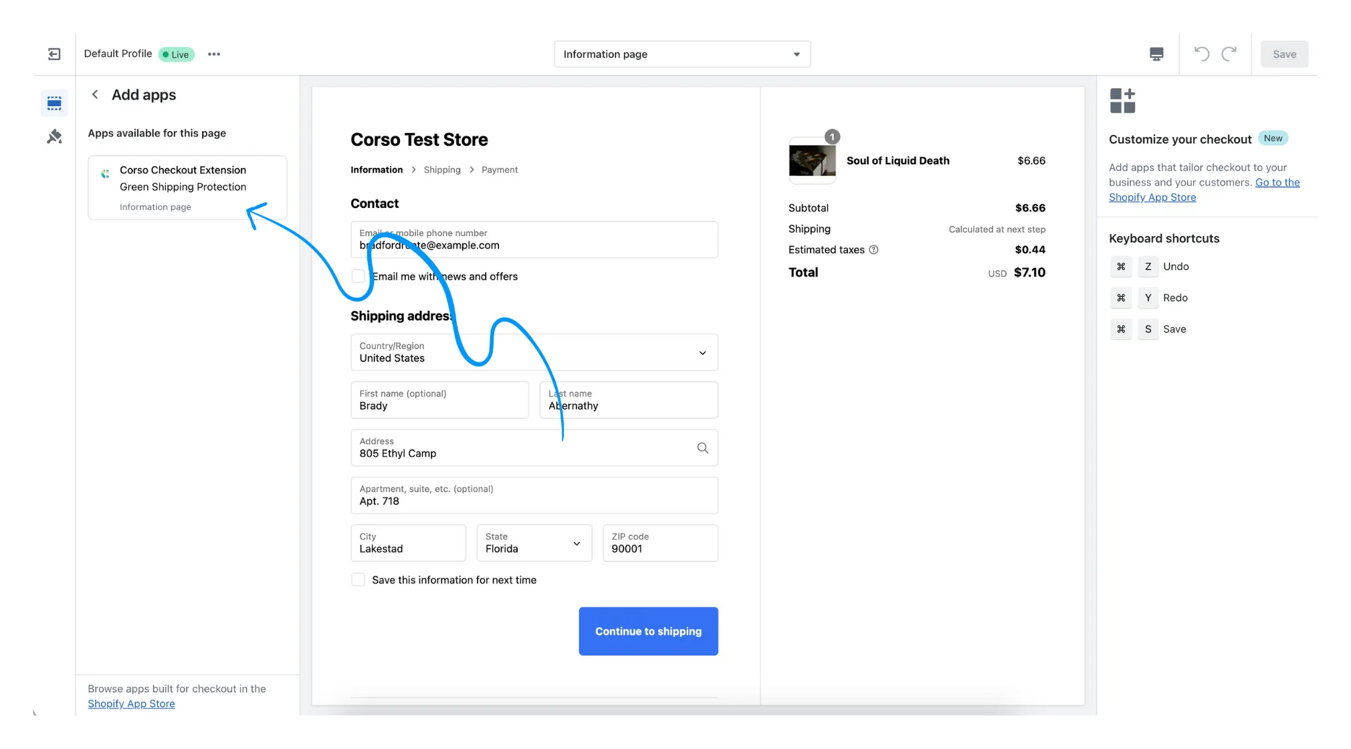Exit the checkout editor

[x=54, y=53]
